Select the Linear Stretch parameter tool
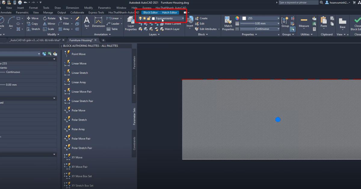This screenshot has width=361, height=189. click(x=79, y=73)
